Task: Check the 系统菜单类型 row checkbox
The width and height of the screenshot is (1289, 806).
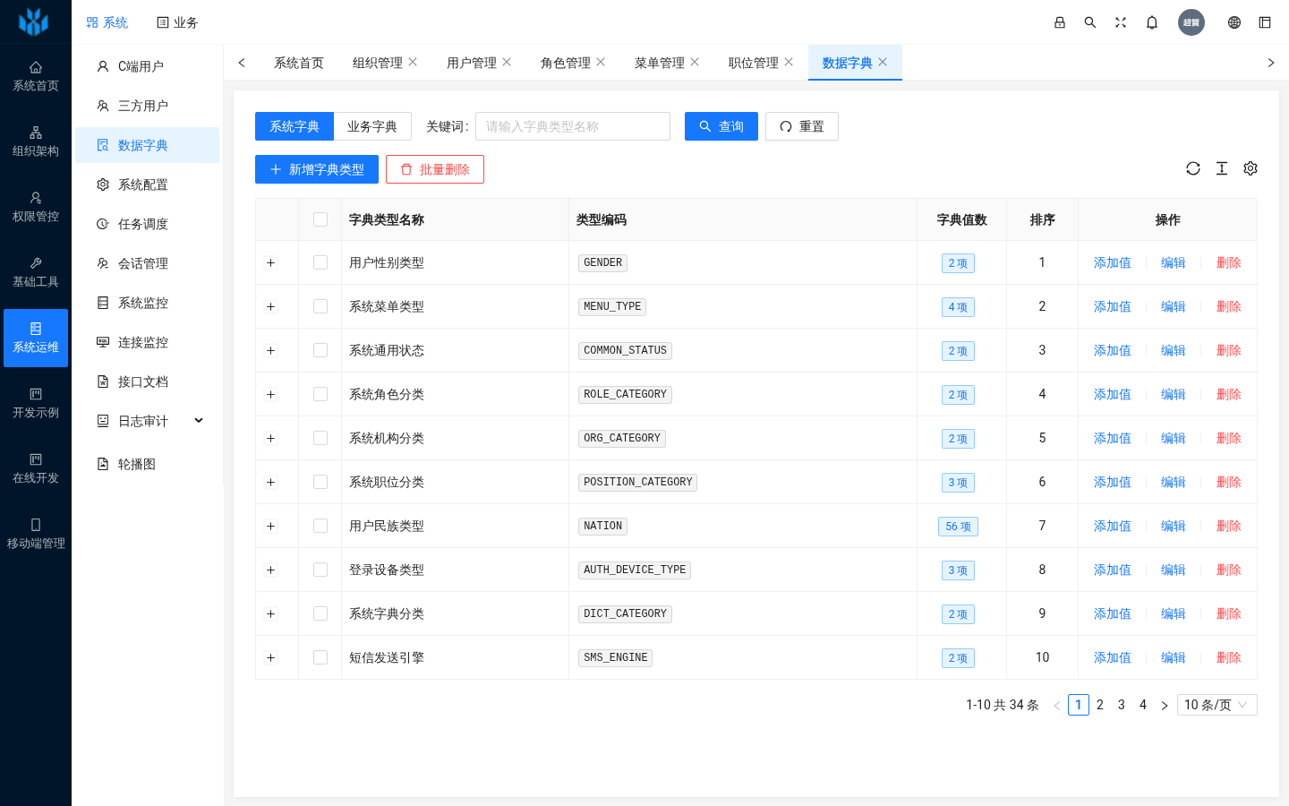Action: pos(320,306)
